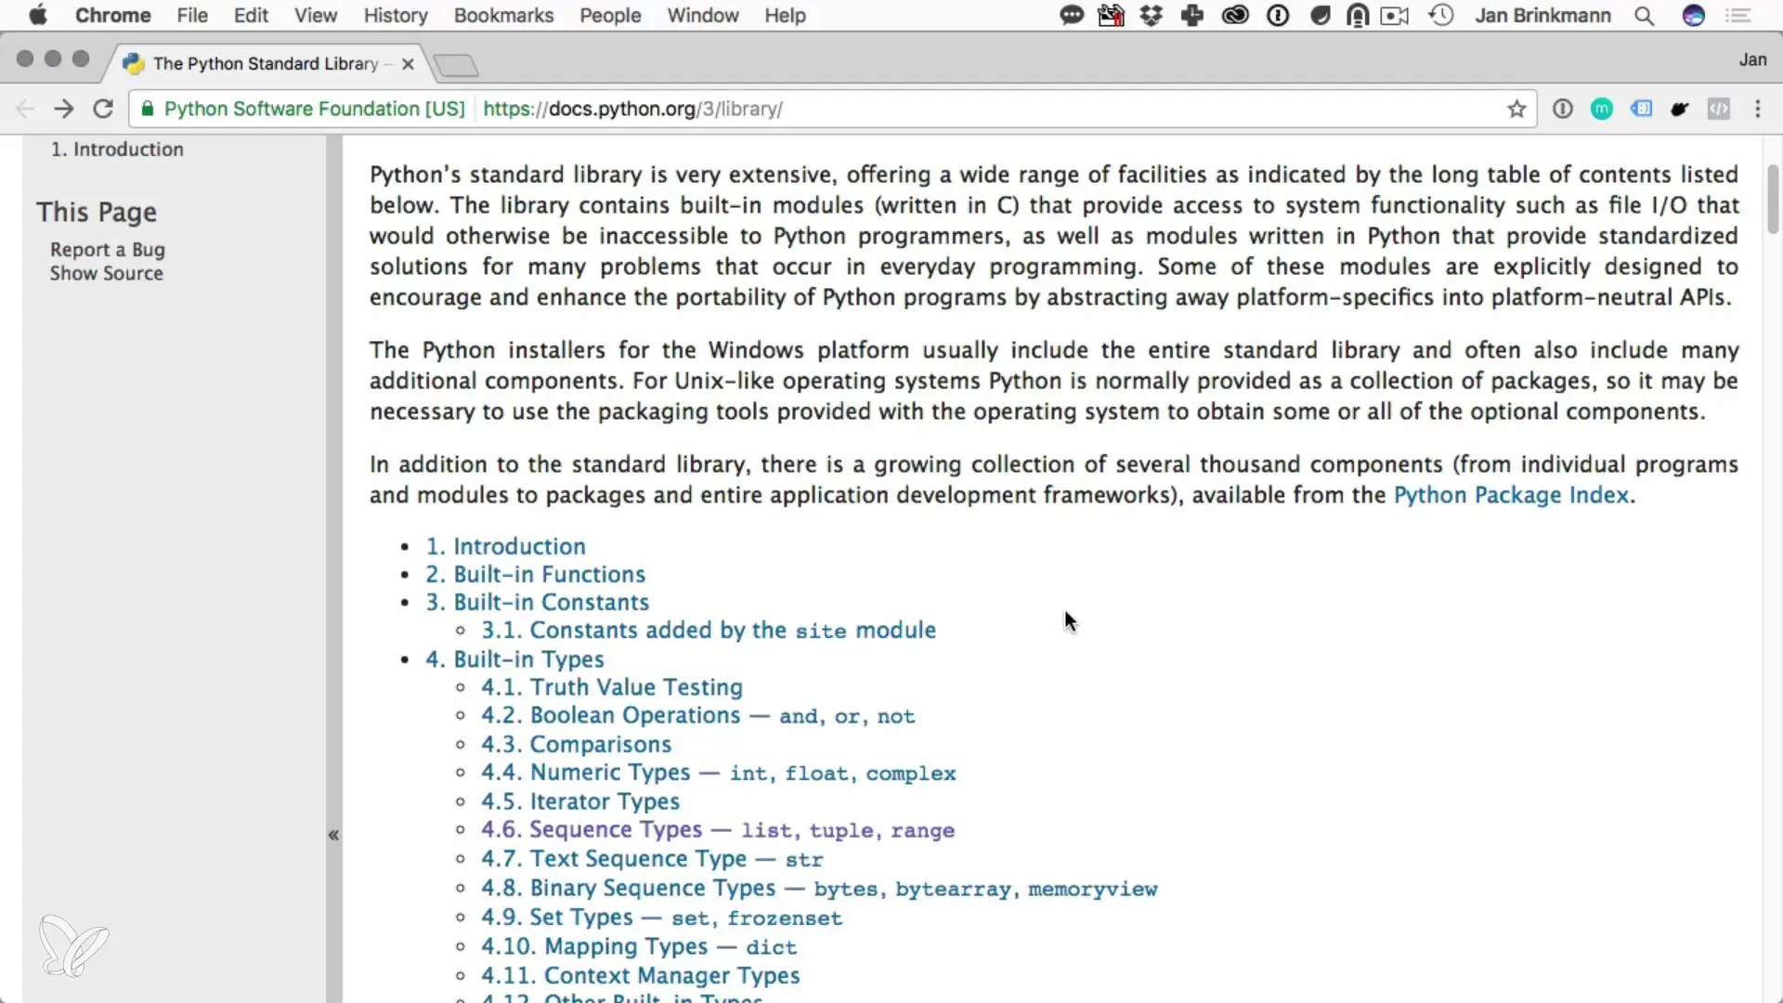Viewport: 1783px width, 1003px height.
Task: Click the Dropbox menu bar icon
Action: click(x=1151, y=16)
